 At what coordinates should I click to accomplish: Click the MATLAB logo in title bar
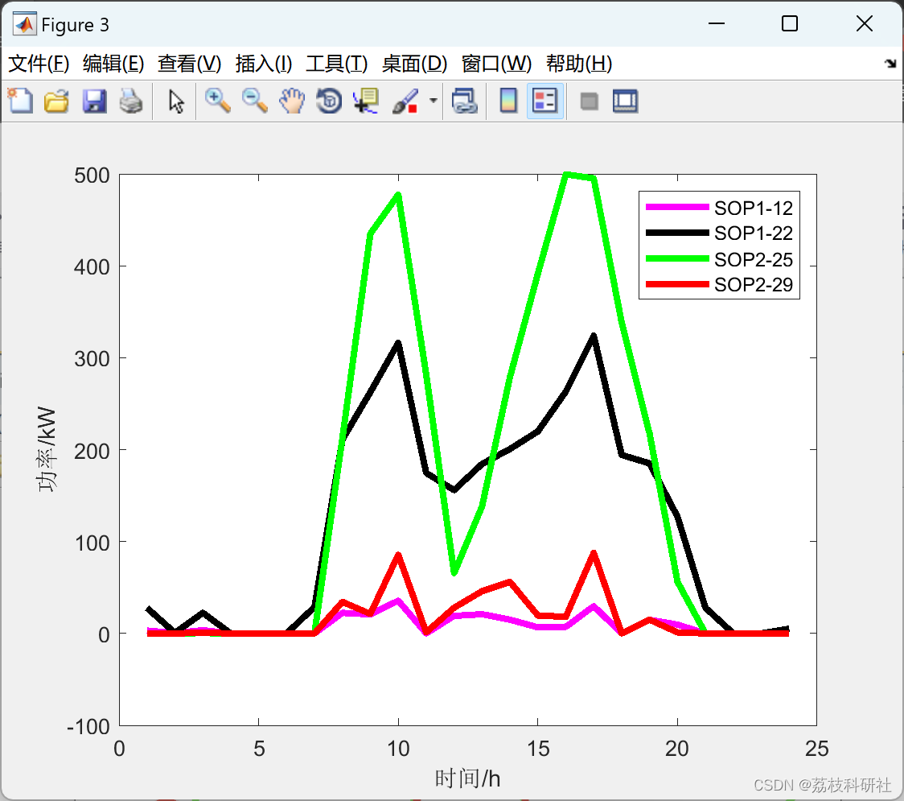tap(25, 24)
